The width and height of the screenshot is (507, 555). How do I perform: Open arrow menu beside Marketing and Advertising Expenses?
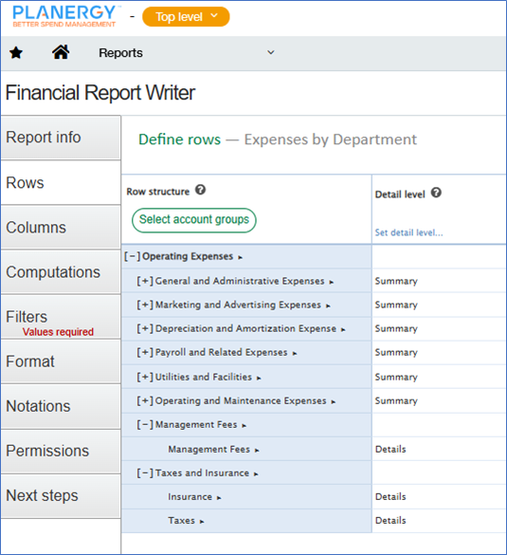click(x=328, y=305)
